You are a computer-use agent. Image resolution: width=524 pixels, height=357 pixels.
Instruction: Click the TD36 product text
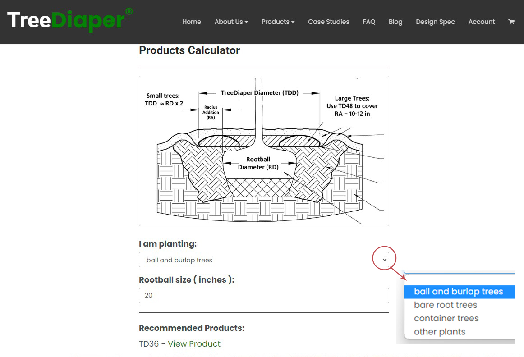pos(149,343)
